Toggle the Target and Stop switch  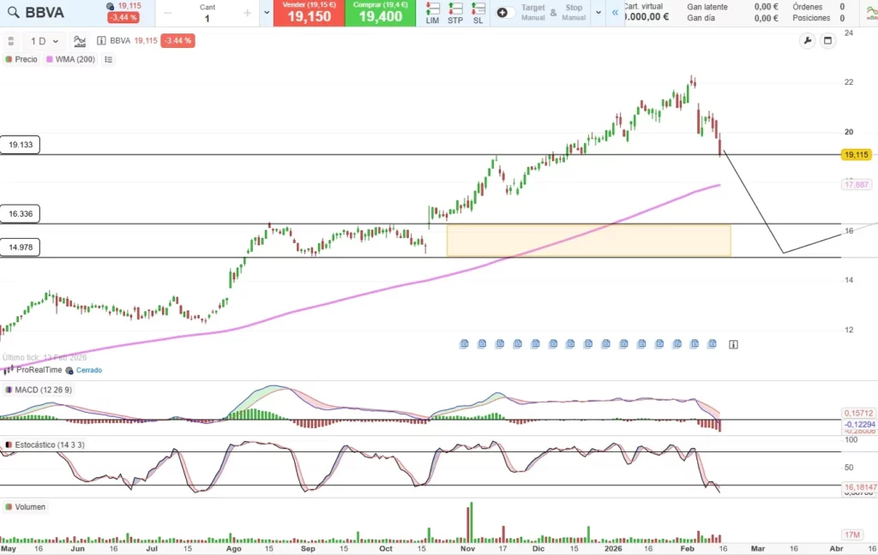point(505,13)
